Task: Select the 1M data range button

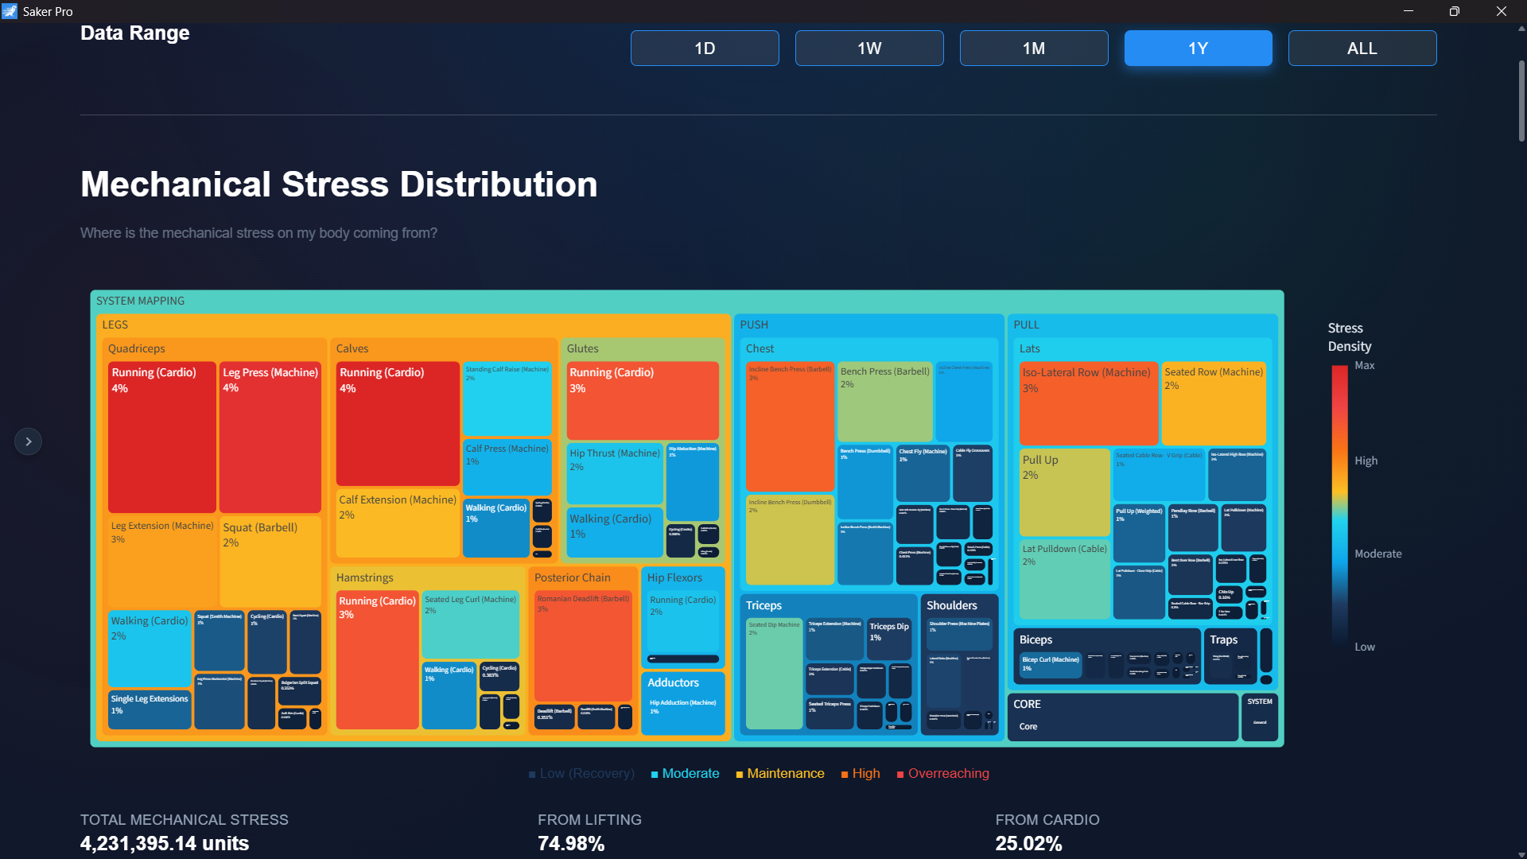Action: coord(1033,48)
